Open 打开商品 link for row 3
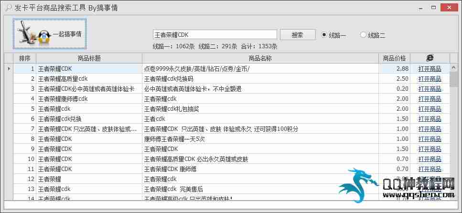The width and height of the screenshot is (462, 213). pos(430,89)
